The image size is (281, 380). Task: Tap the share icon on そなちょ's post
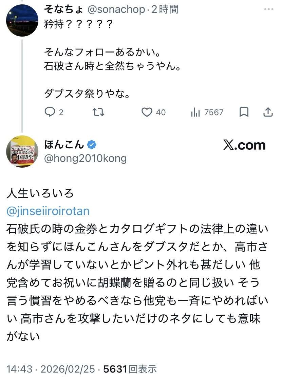click(x=268, y=112)
